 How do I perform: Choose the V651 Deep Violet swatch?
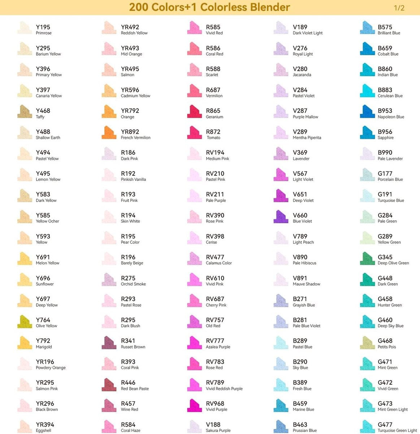point(281,195)
